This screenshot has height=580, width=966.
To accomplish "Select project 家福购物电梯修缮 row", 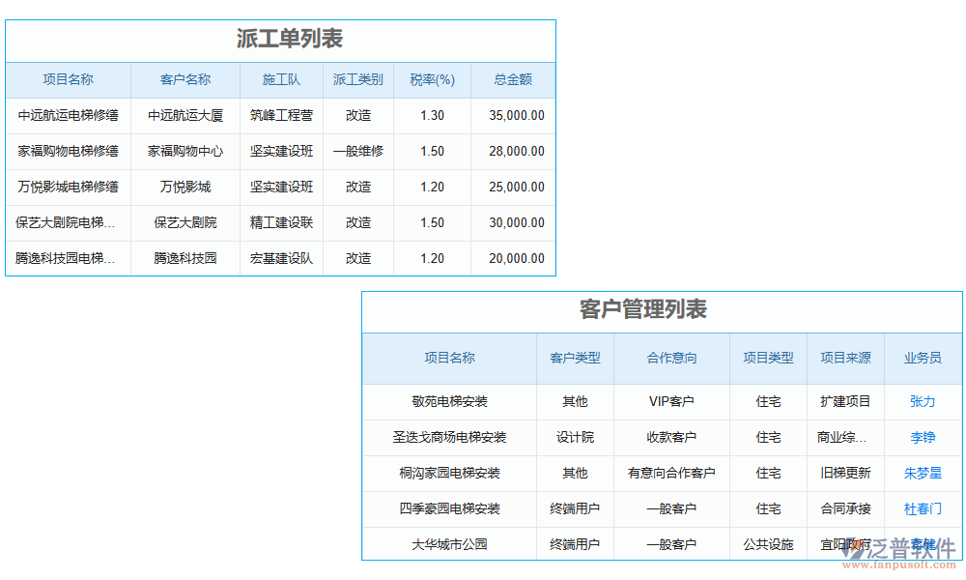I will tap(68, 151).
